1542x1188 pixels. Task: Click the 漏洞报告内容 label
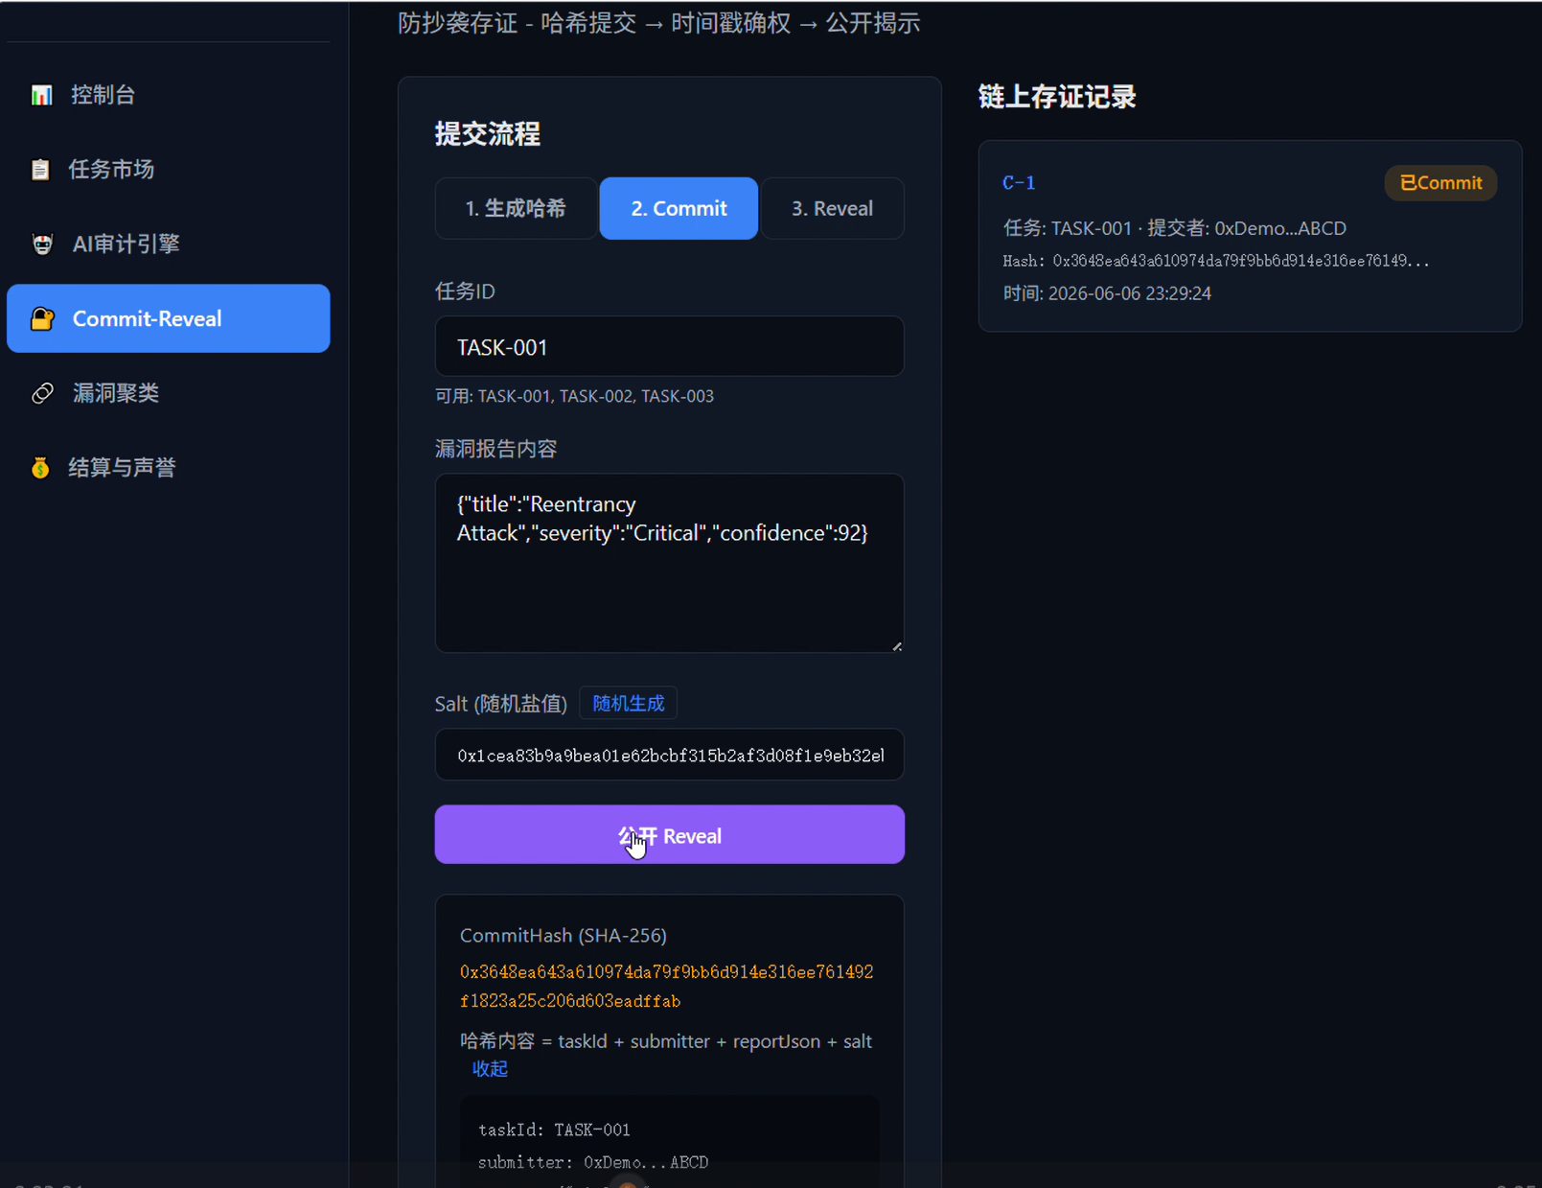coord(495,449)
